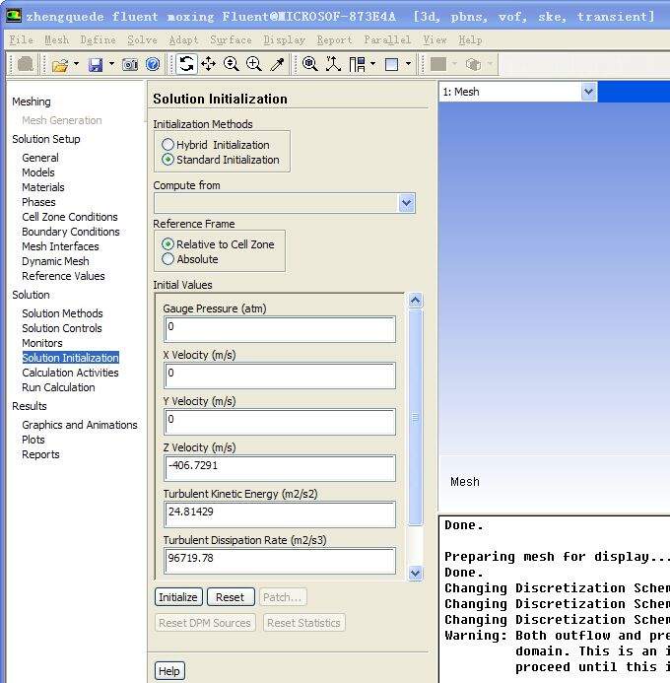Open the Adapt menu

(x=183, y=40)
